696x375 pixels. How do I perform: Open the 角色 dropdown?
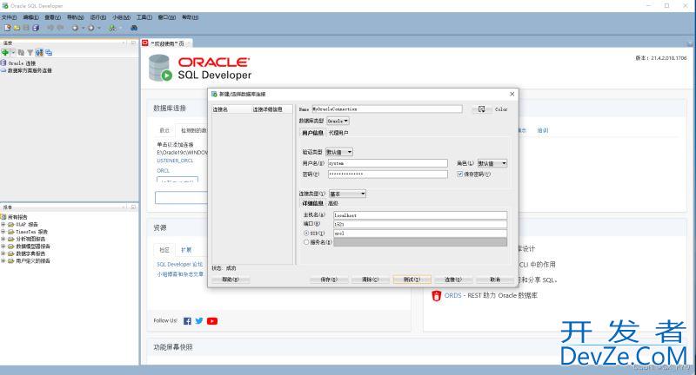click(492, 163)
